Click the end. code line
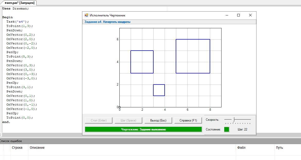This screenshot has width=301, height=160. [x=6, y=122]
